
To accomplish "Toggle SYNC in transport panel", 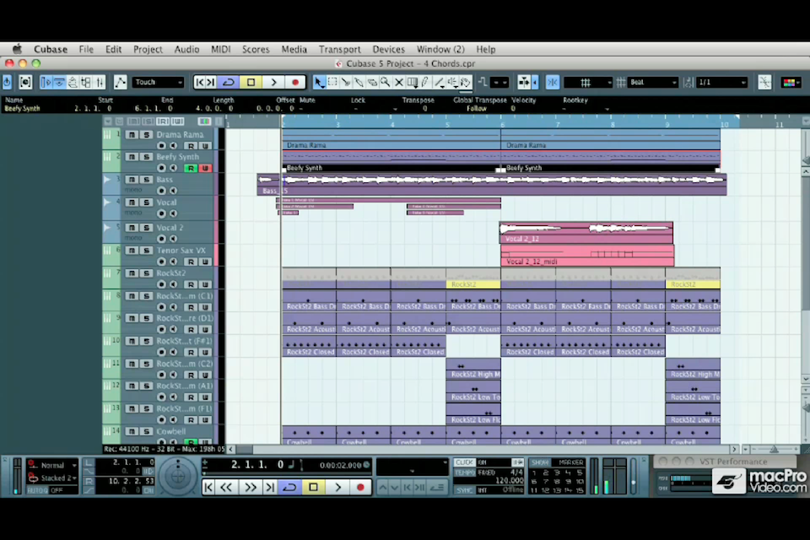I will (x=464, y=490).
